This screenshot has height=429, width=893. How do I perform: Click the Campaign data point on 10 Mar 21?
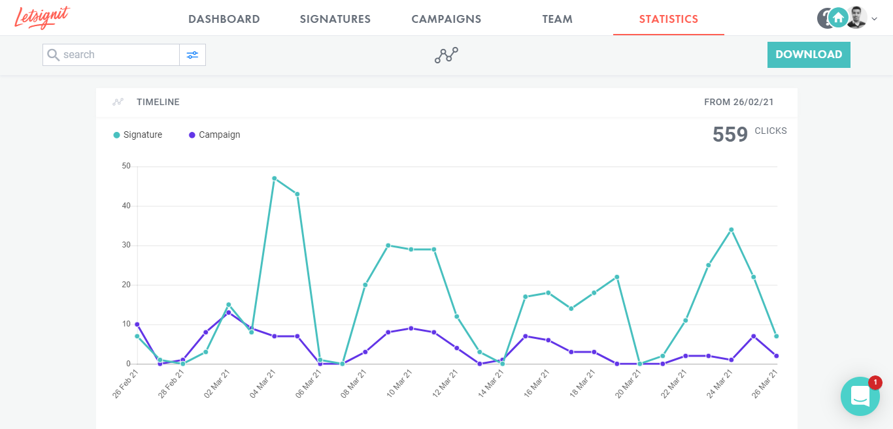click(411, 328)
